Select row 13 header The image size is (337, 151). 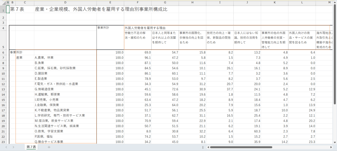3,89
